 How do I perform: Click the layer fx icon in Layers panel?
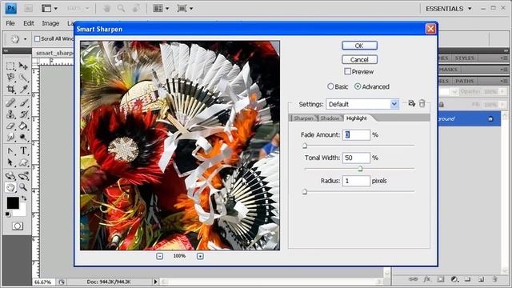coord(427,279)
